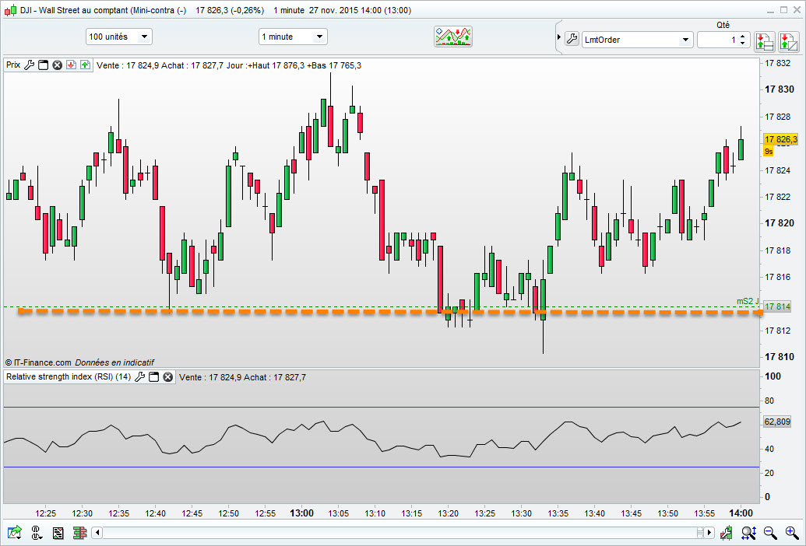Click the 17 814 pivot price tag
Screen dimensions: 806x546
(x=777, y=307)
